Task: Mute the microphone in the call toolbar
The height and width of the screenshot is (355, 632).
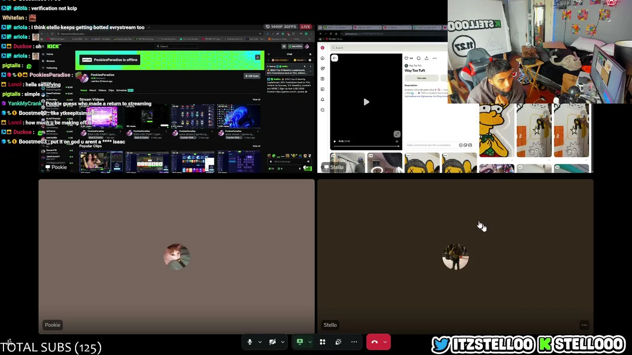Action: pos(250,342)
